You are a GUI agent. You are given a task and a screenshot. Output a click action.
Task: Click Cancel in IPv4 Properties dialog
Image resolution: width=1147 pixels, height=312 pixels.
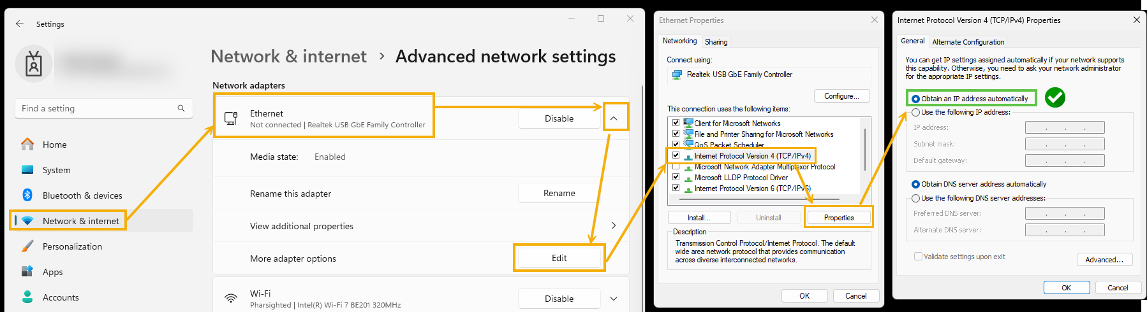pyautogui.click(x=1118, y=288)
